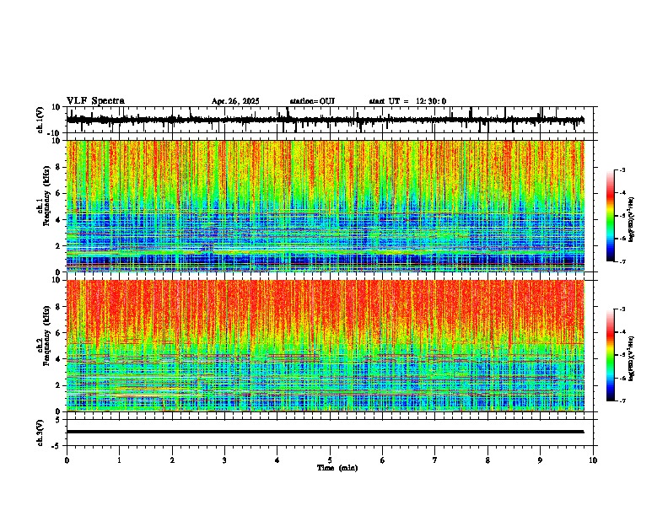668x516 pixels.
Task: Click the time axis tick label 0
Action: click(67, 460)
